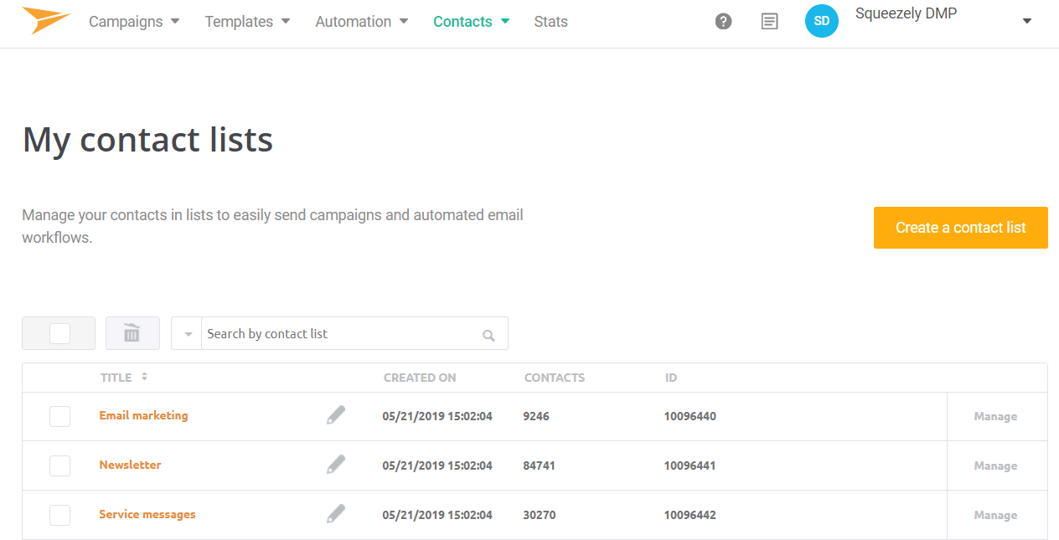Click the Service messages creation date
Viewport: 1059px width, 540px height.
[437, 515]
